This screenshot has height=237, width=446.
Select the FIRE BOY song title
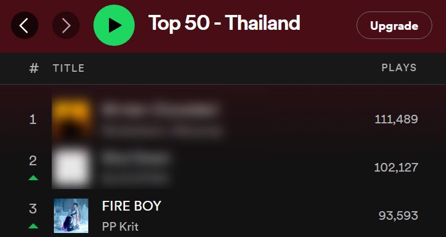(x=131, y=206)
